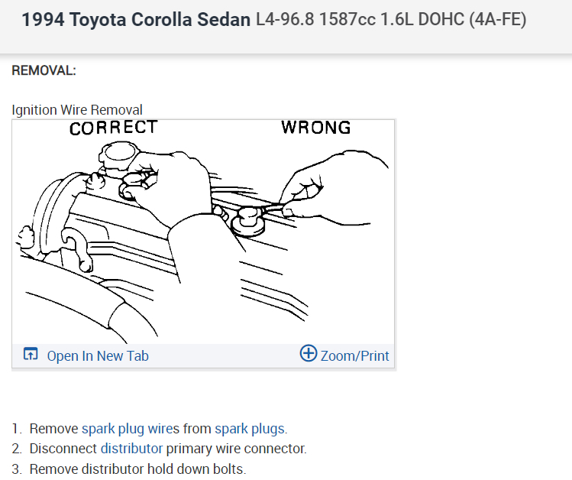Image resolution: width=572 pixels, height=480 pixels.
Task: Open the 'spark plugs' link in step 1
Action: (250, 429)
